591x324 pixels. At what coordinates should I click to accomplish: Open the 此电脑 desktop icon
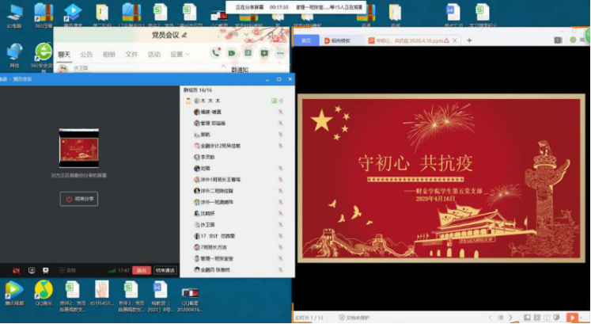(x=14, y=15)
